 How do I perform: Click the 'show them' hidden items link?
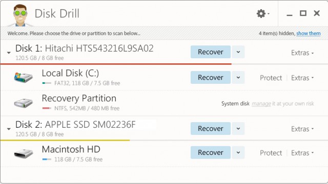click(x=309, y=33)
